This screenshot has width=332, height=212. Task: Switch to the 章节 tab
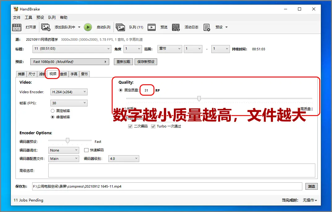tap(84, 74)
